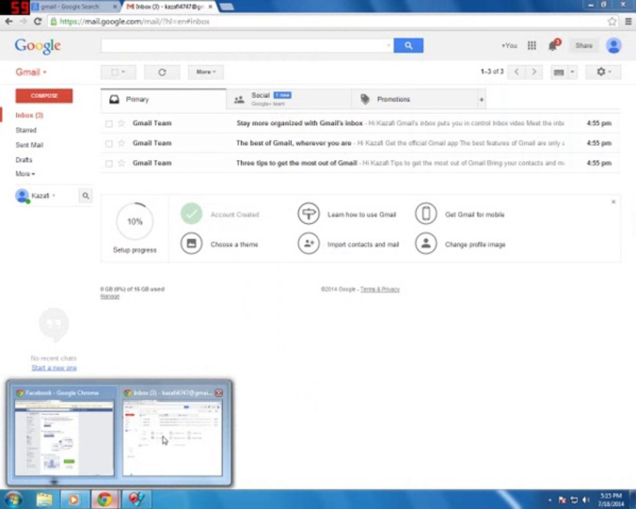Click the Manage storage link
The image size is (636, 509).
pyautogui.click(x=110, y=296)
